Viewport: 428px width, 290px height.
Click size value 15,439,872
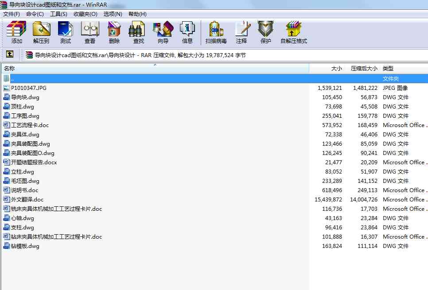(328, 200)
